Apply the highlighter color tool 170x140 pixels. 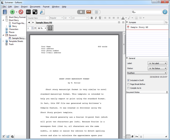click(129, 18)
